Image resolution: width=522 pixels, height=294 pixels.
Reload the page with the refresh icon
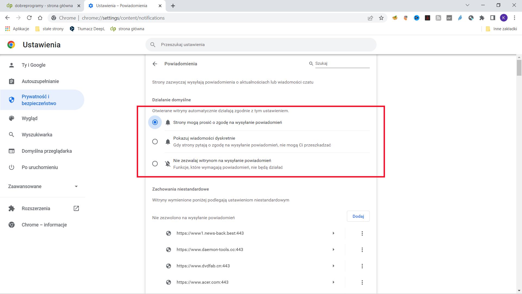coord(29,18)
